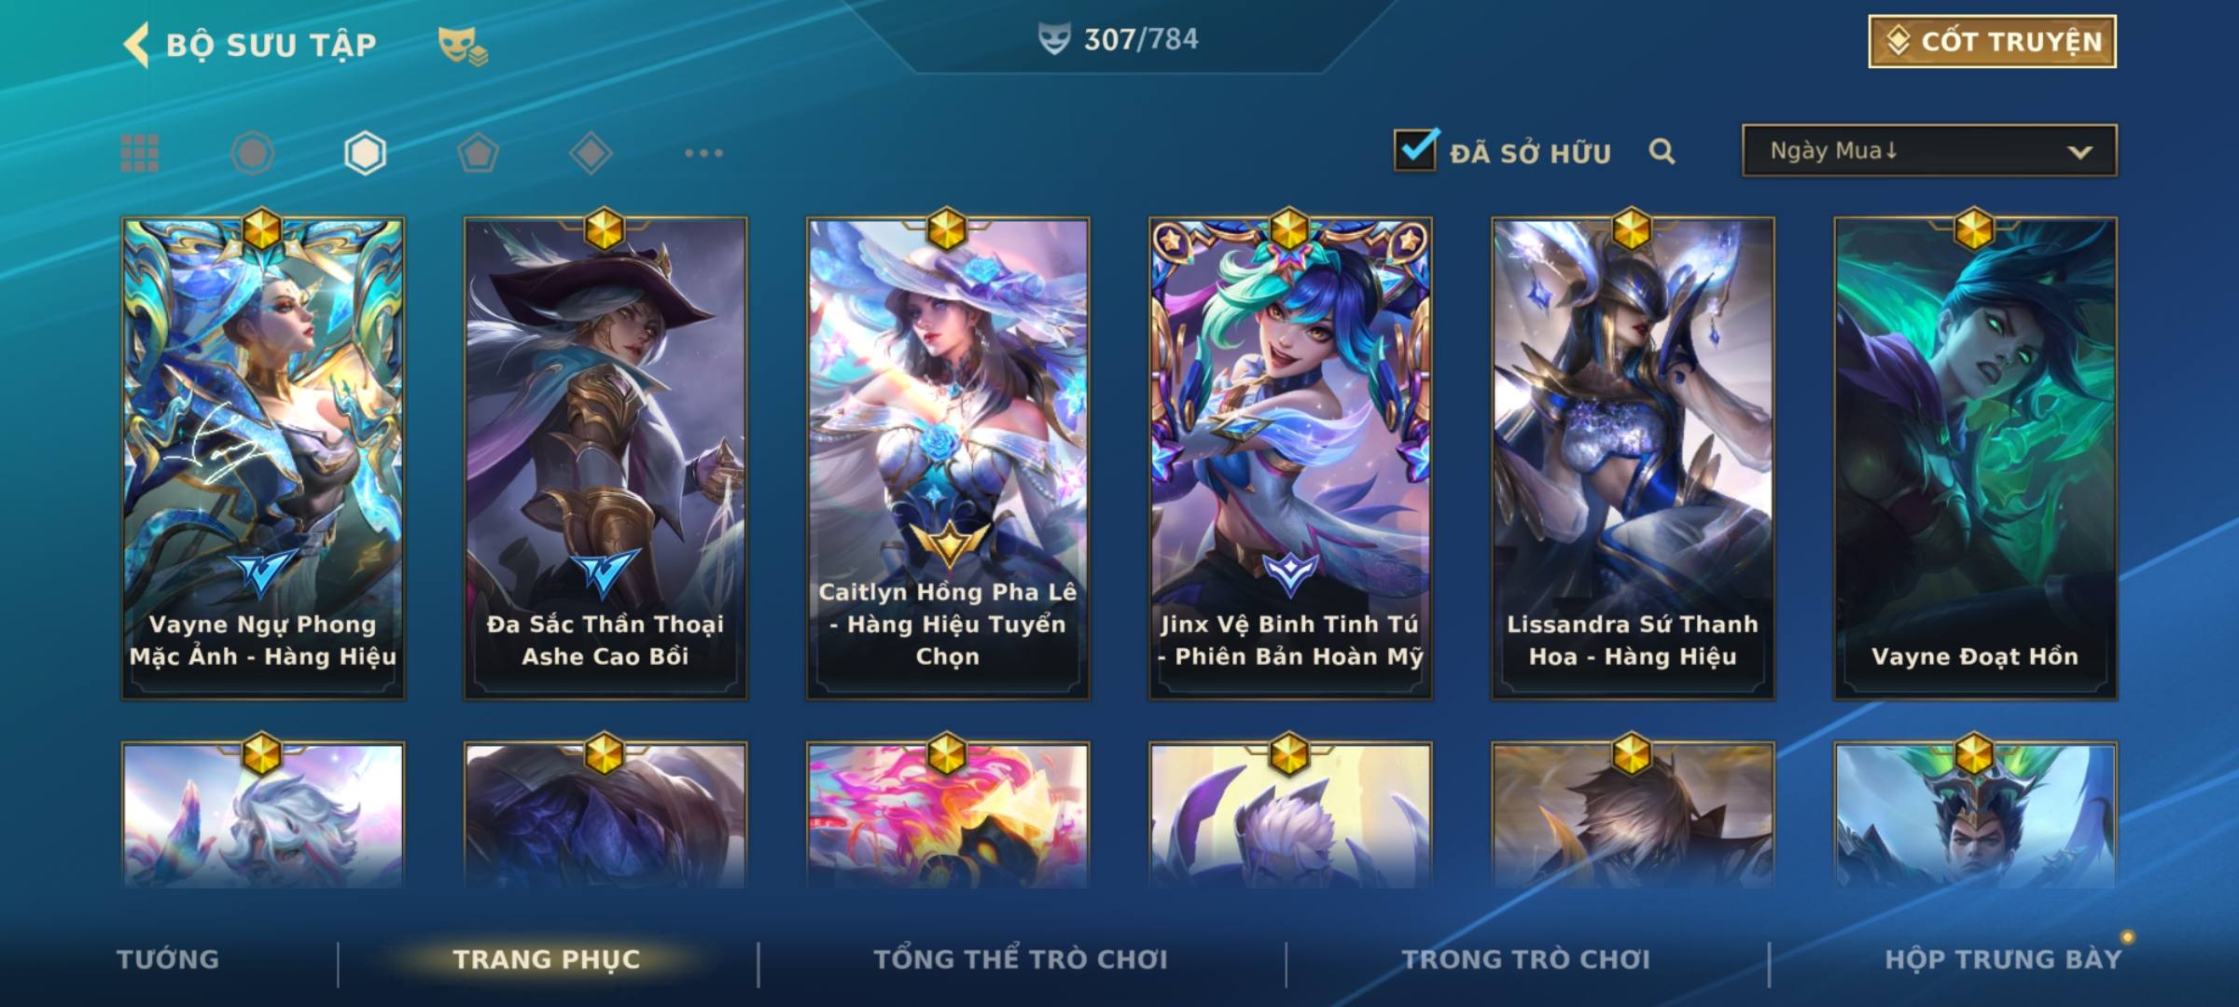Select the diamond rarity filter icon
This screenshot has width=2239, height=1007.
click(x=591, y=153)
